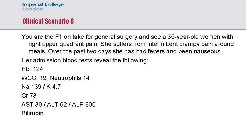The image size is (246, 138).
Task: Click the phrase right upper quadrant pain
Action: 64,44
